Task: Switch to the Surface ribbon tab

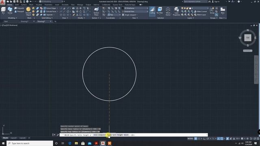Action: tap(24, 4)
